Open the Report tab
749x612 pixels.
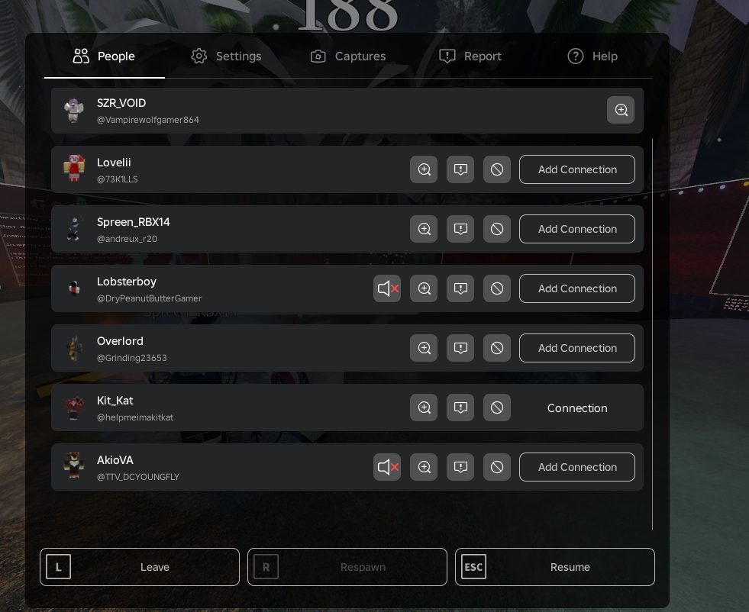[x=470, y=56]
